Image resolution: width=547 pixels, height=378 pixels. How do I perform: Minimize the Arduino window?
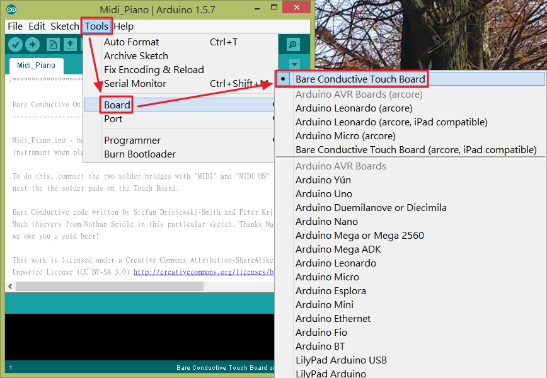click(257, 8)
